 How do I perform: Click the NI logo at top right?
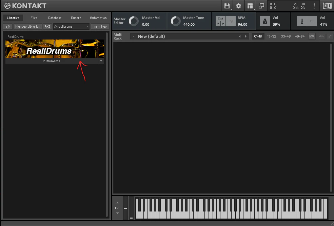[x=327, y=6]
